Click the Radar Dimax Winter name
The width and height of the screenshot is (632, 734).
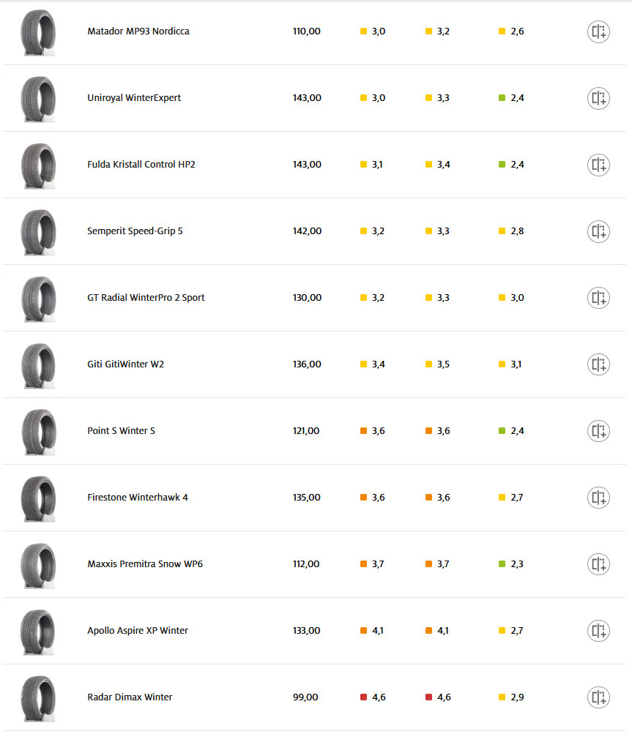[130, 697]
